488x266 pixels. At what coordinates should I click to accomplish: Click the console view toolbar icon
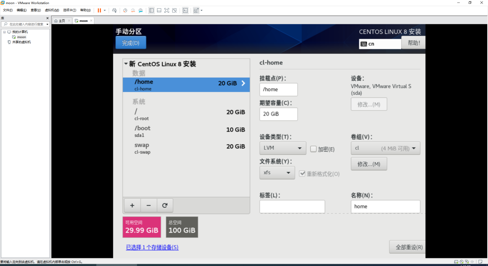pyautogui.click(x=185, y=10)
